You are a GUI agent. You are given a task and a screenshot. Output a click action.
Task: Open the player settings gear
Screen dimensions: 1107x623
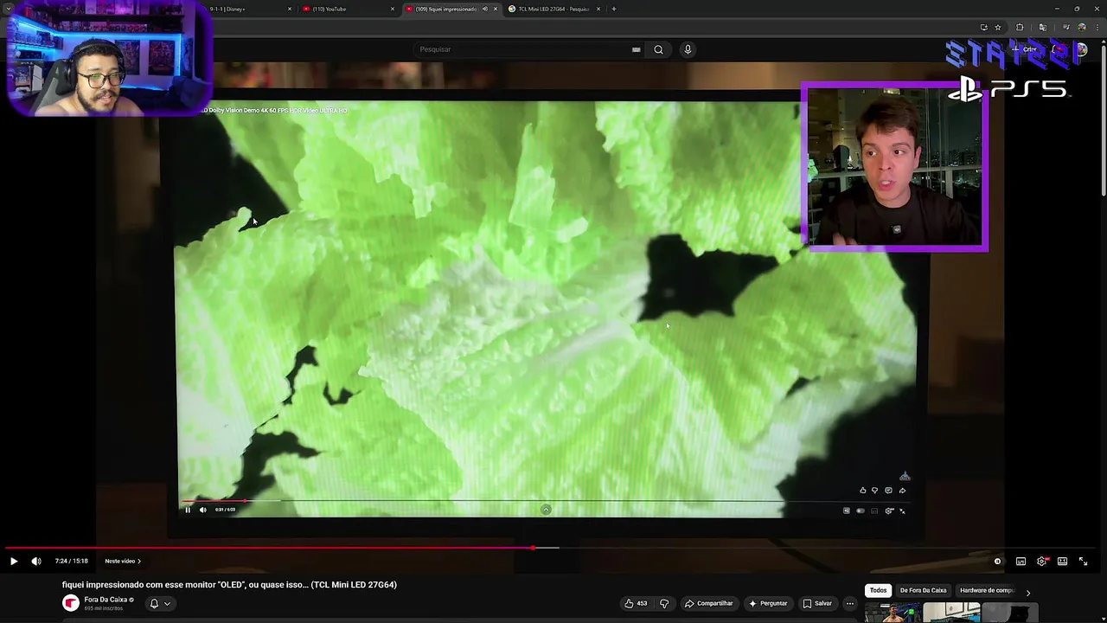coord(1042,562)
